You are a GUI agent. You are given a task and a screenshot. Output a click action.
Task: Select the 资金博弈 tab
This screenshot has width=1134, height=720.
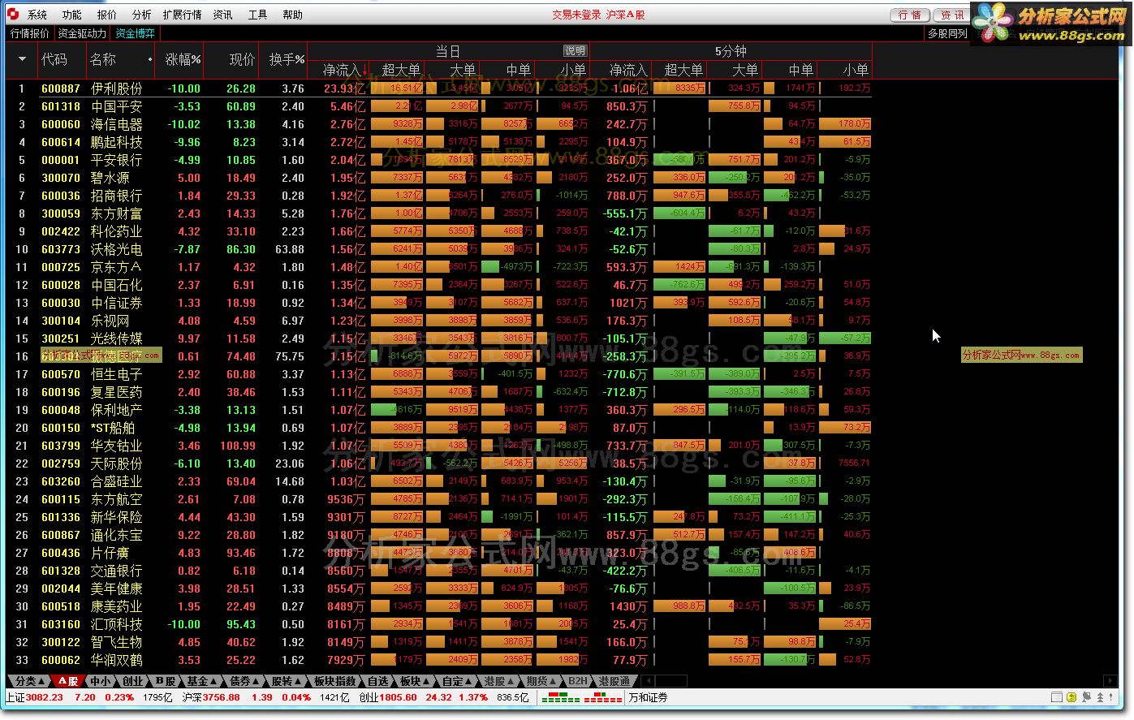point(135,33)
